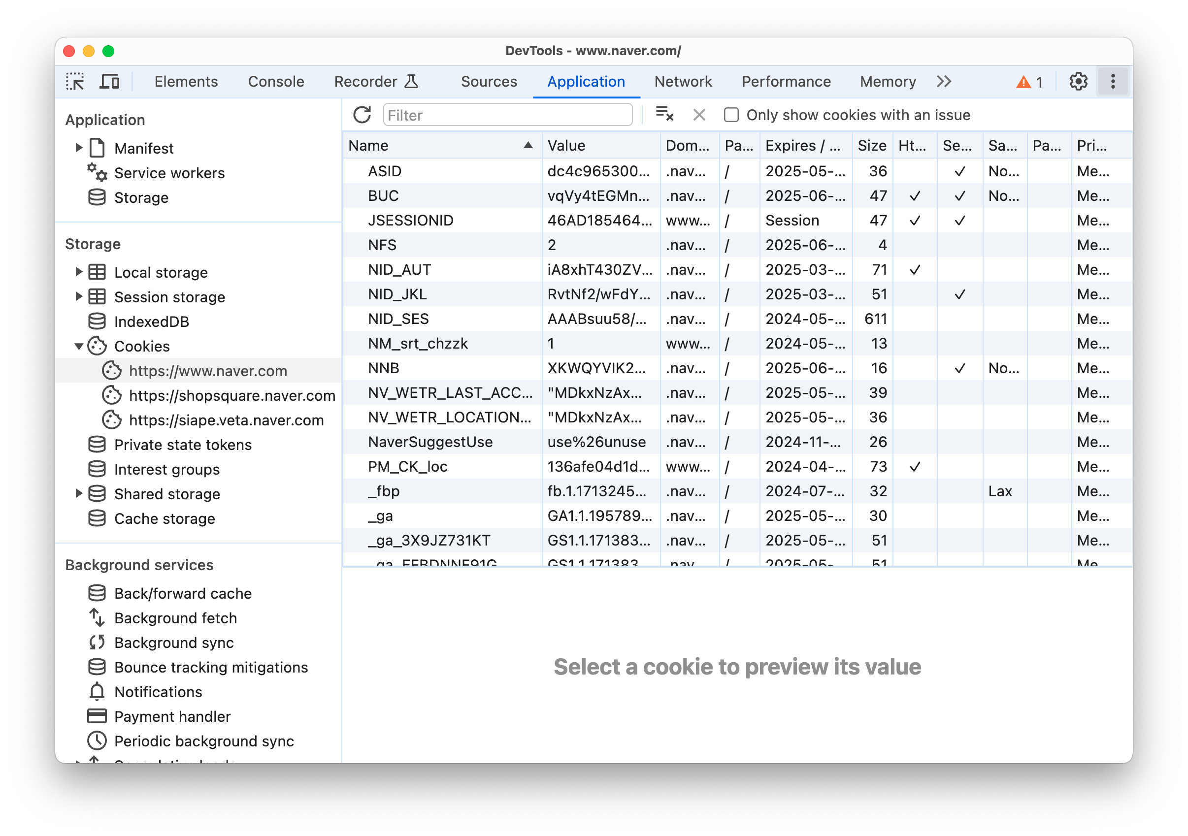Screen dimensions: 1188x836
Task: Click the cookie Filter text field
Action: click(x=507, y=115)
